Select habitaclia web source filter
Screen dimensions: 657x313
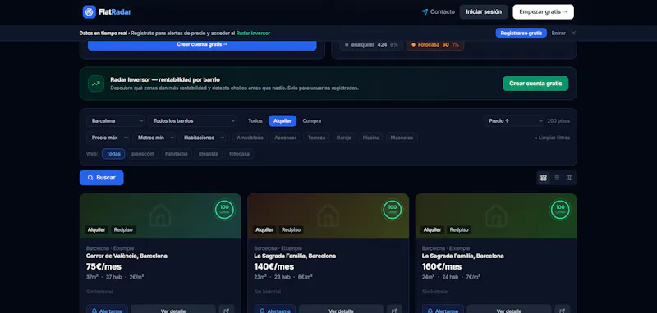(177, 154)
